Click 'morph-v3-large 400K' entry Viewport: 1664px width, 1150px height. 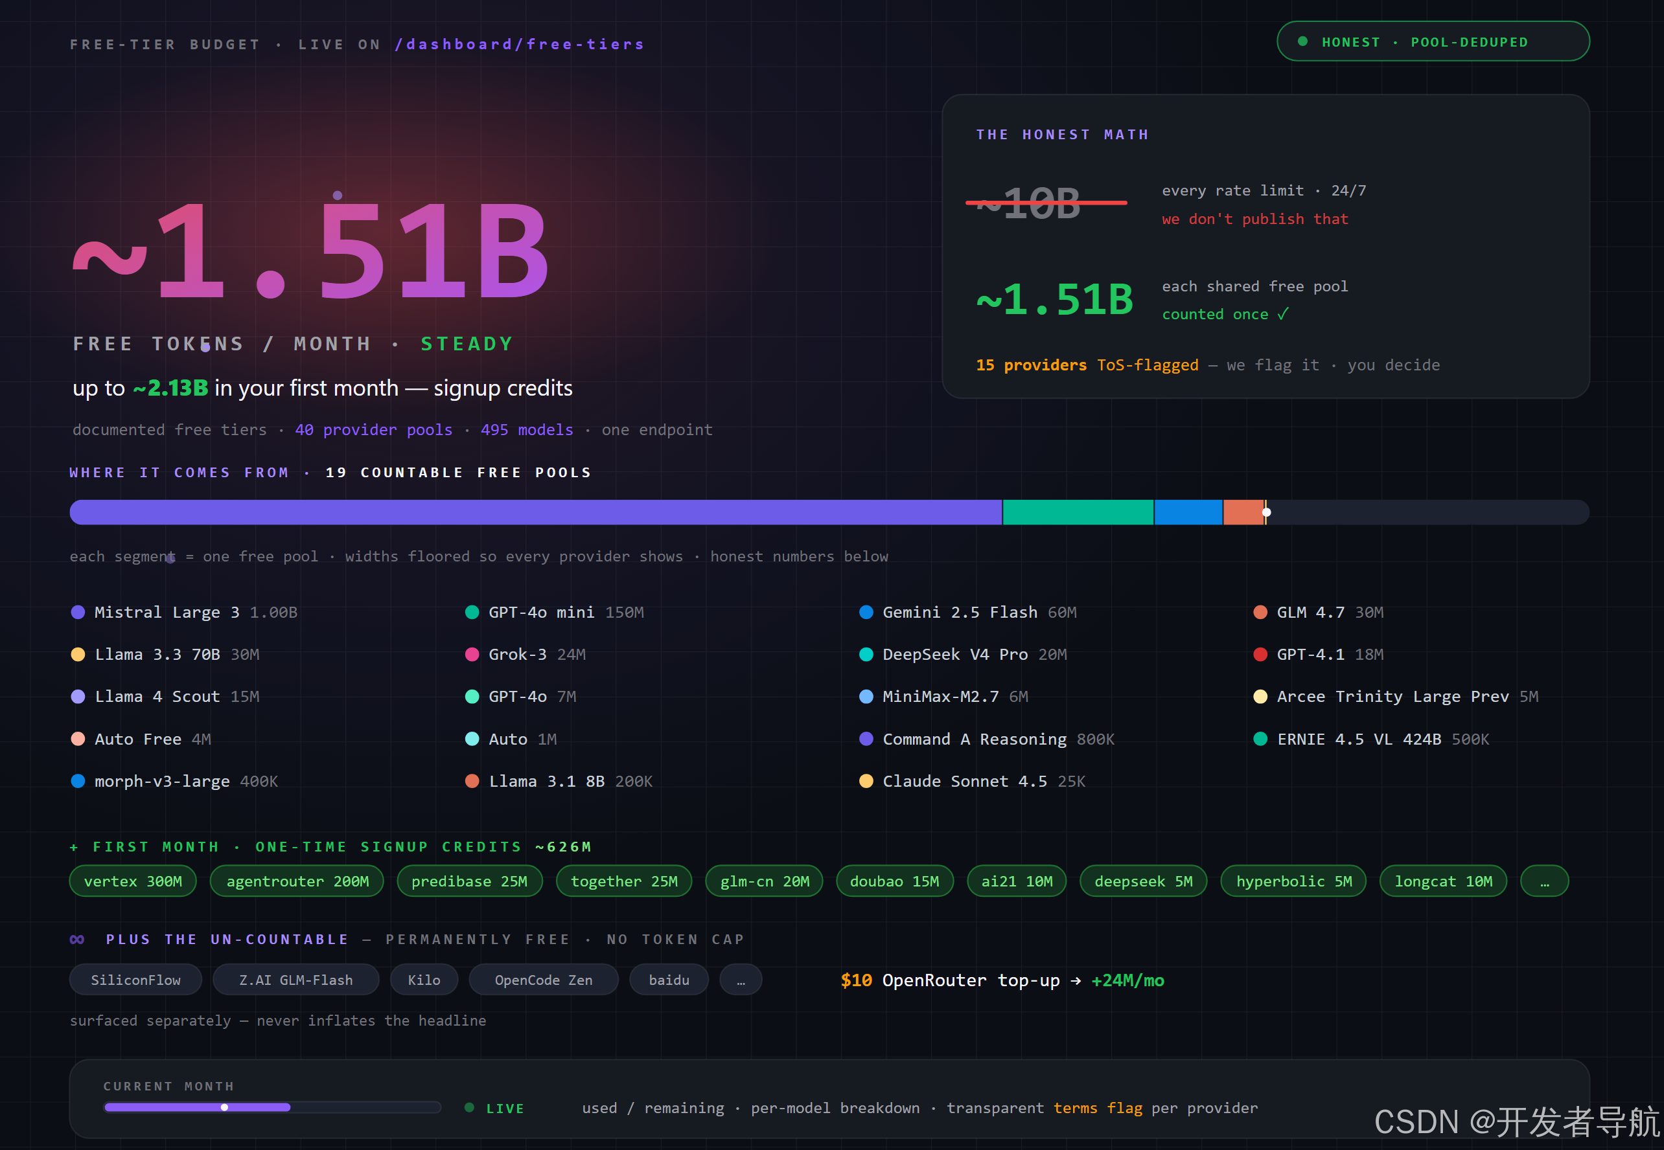pos(174,781)
